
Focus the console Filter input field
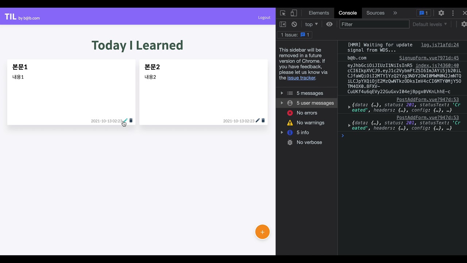click(x=374, y=24)
